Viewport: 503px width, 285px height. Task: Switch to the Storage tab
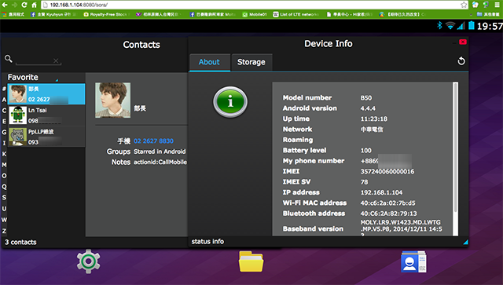(251, 62)
